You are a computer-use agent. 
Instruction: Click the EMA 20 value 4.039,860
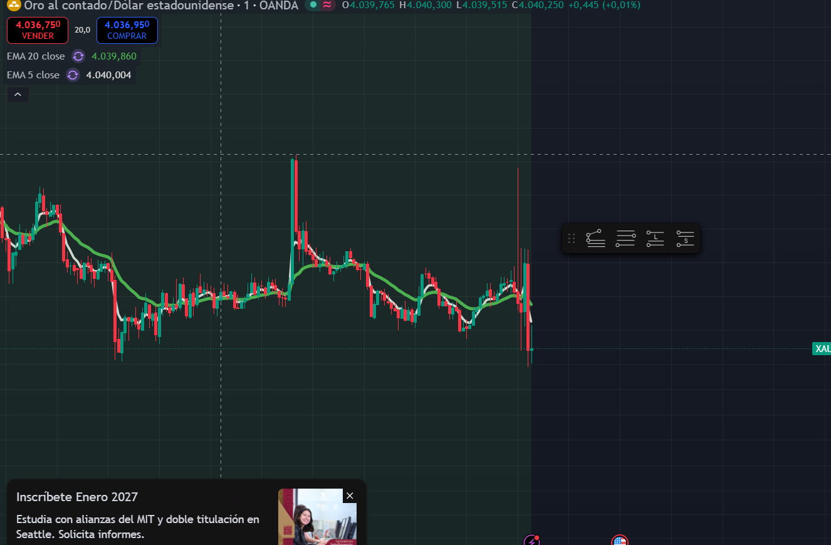(114, 56)
